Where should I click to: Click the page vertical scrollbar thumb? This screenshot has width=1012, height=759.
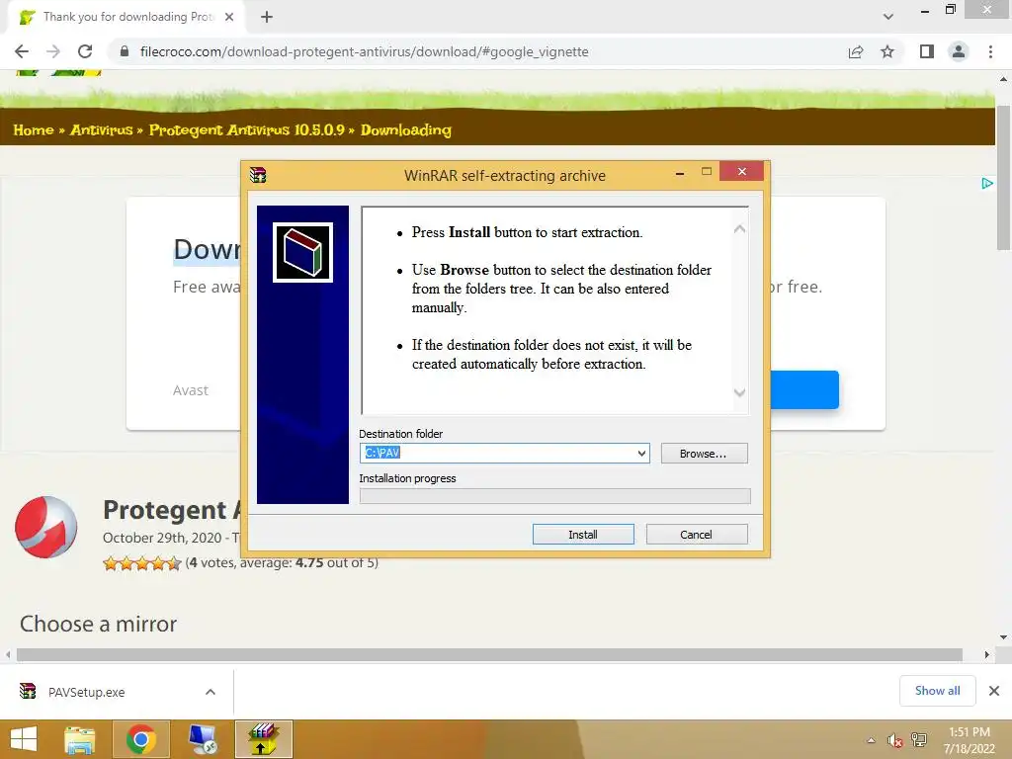click(1004, 177)
